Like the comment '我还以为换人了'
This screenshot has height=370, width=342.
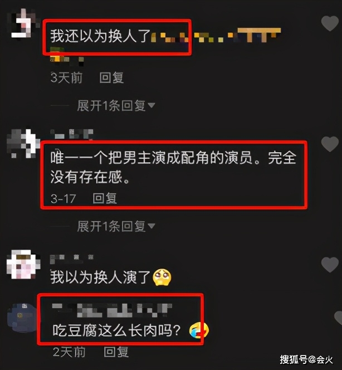330,23
